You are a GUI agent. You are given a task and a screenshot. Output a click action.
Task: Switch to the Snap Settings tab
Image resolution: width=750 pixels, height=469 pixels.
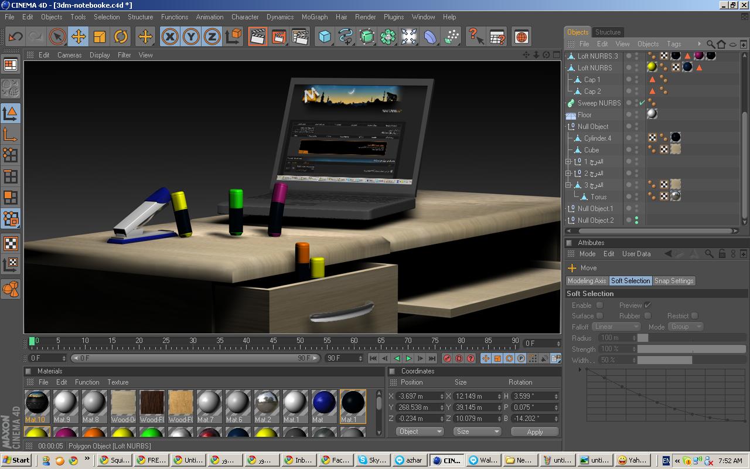(x=674, y=281)
